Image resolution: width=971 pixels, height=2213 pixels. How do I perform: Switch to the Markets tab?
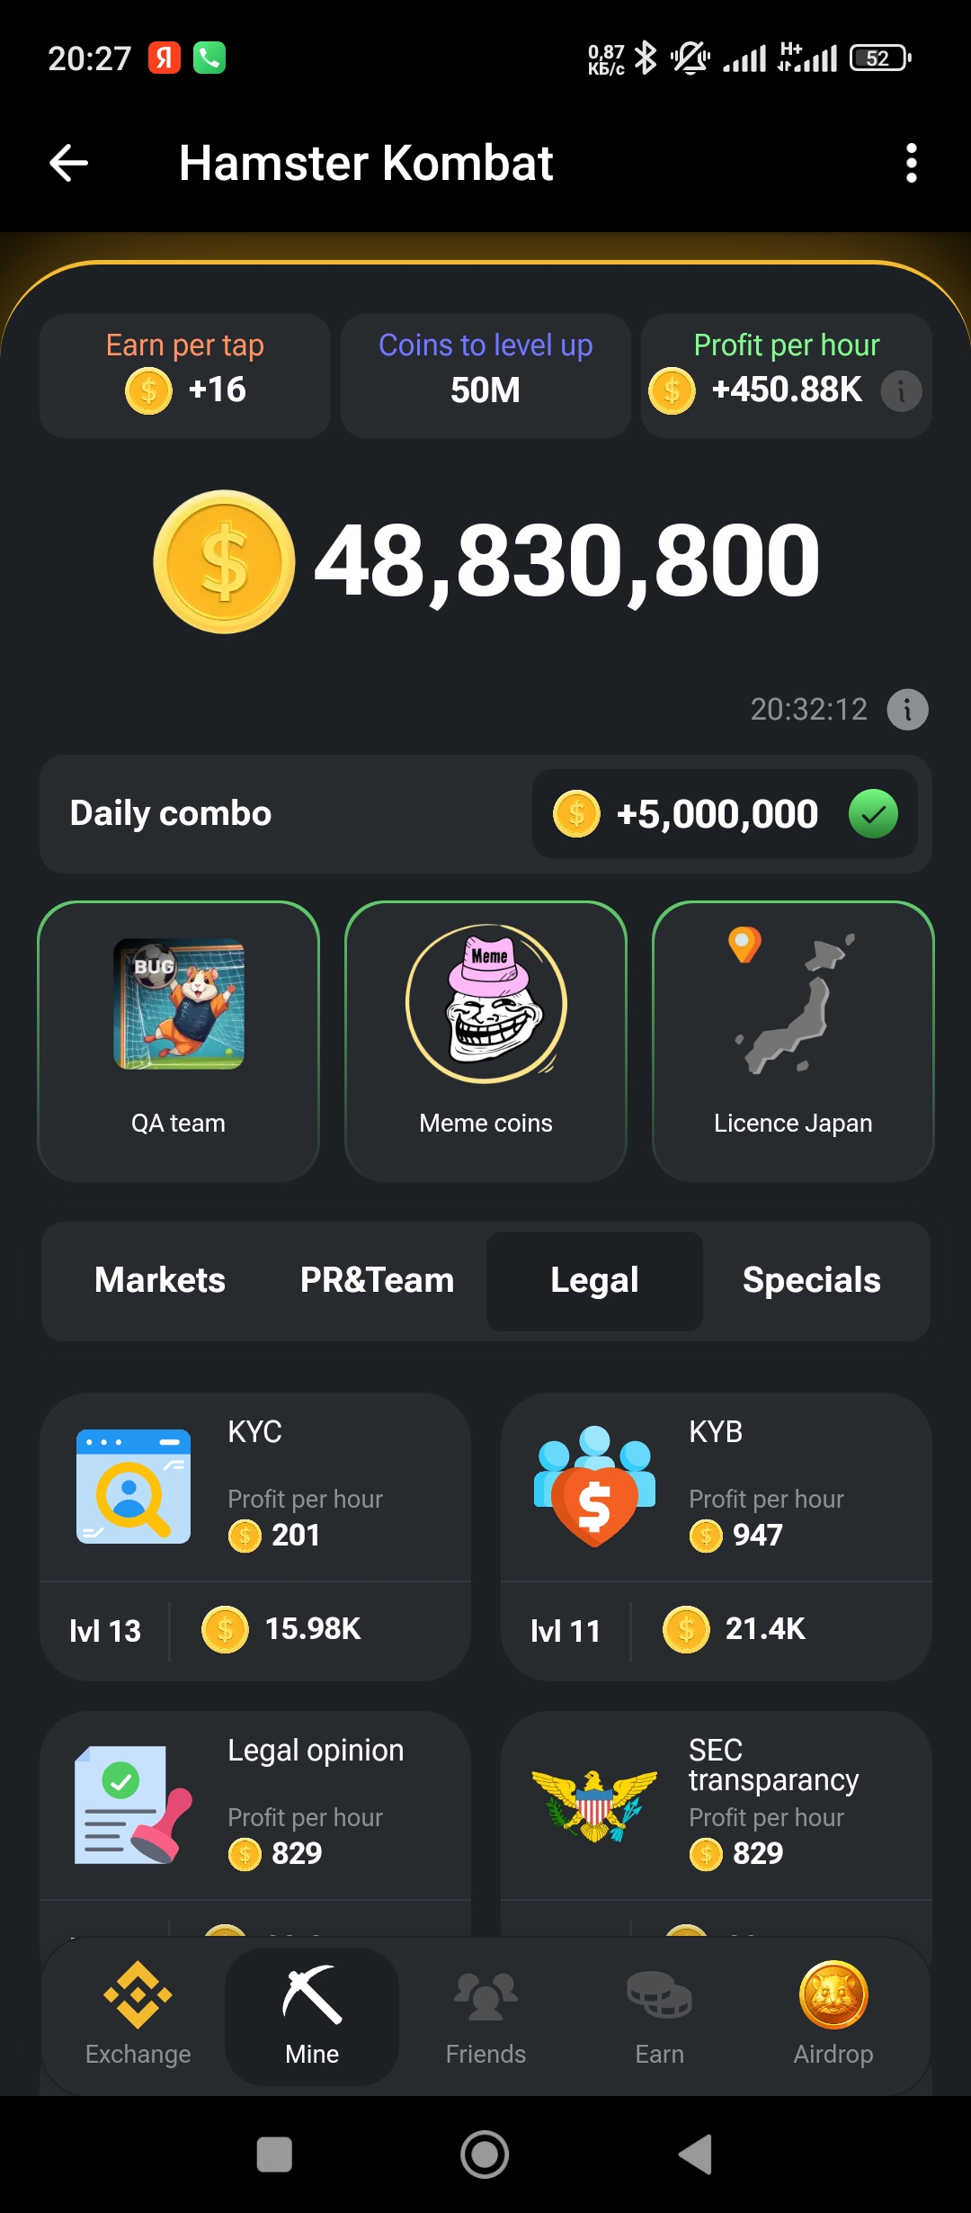(160, 1280)
